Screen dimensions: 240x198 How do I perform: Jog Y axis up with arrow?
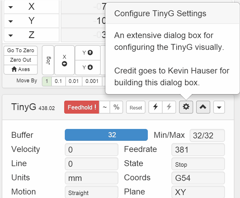(87, 53)
